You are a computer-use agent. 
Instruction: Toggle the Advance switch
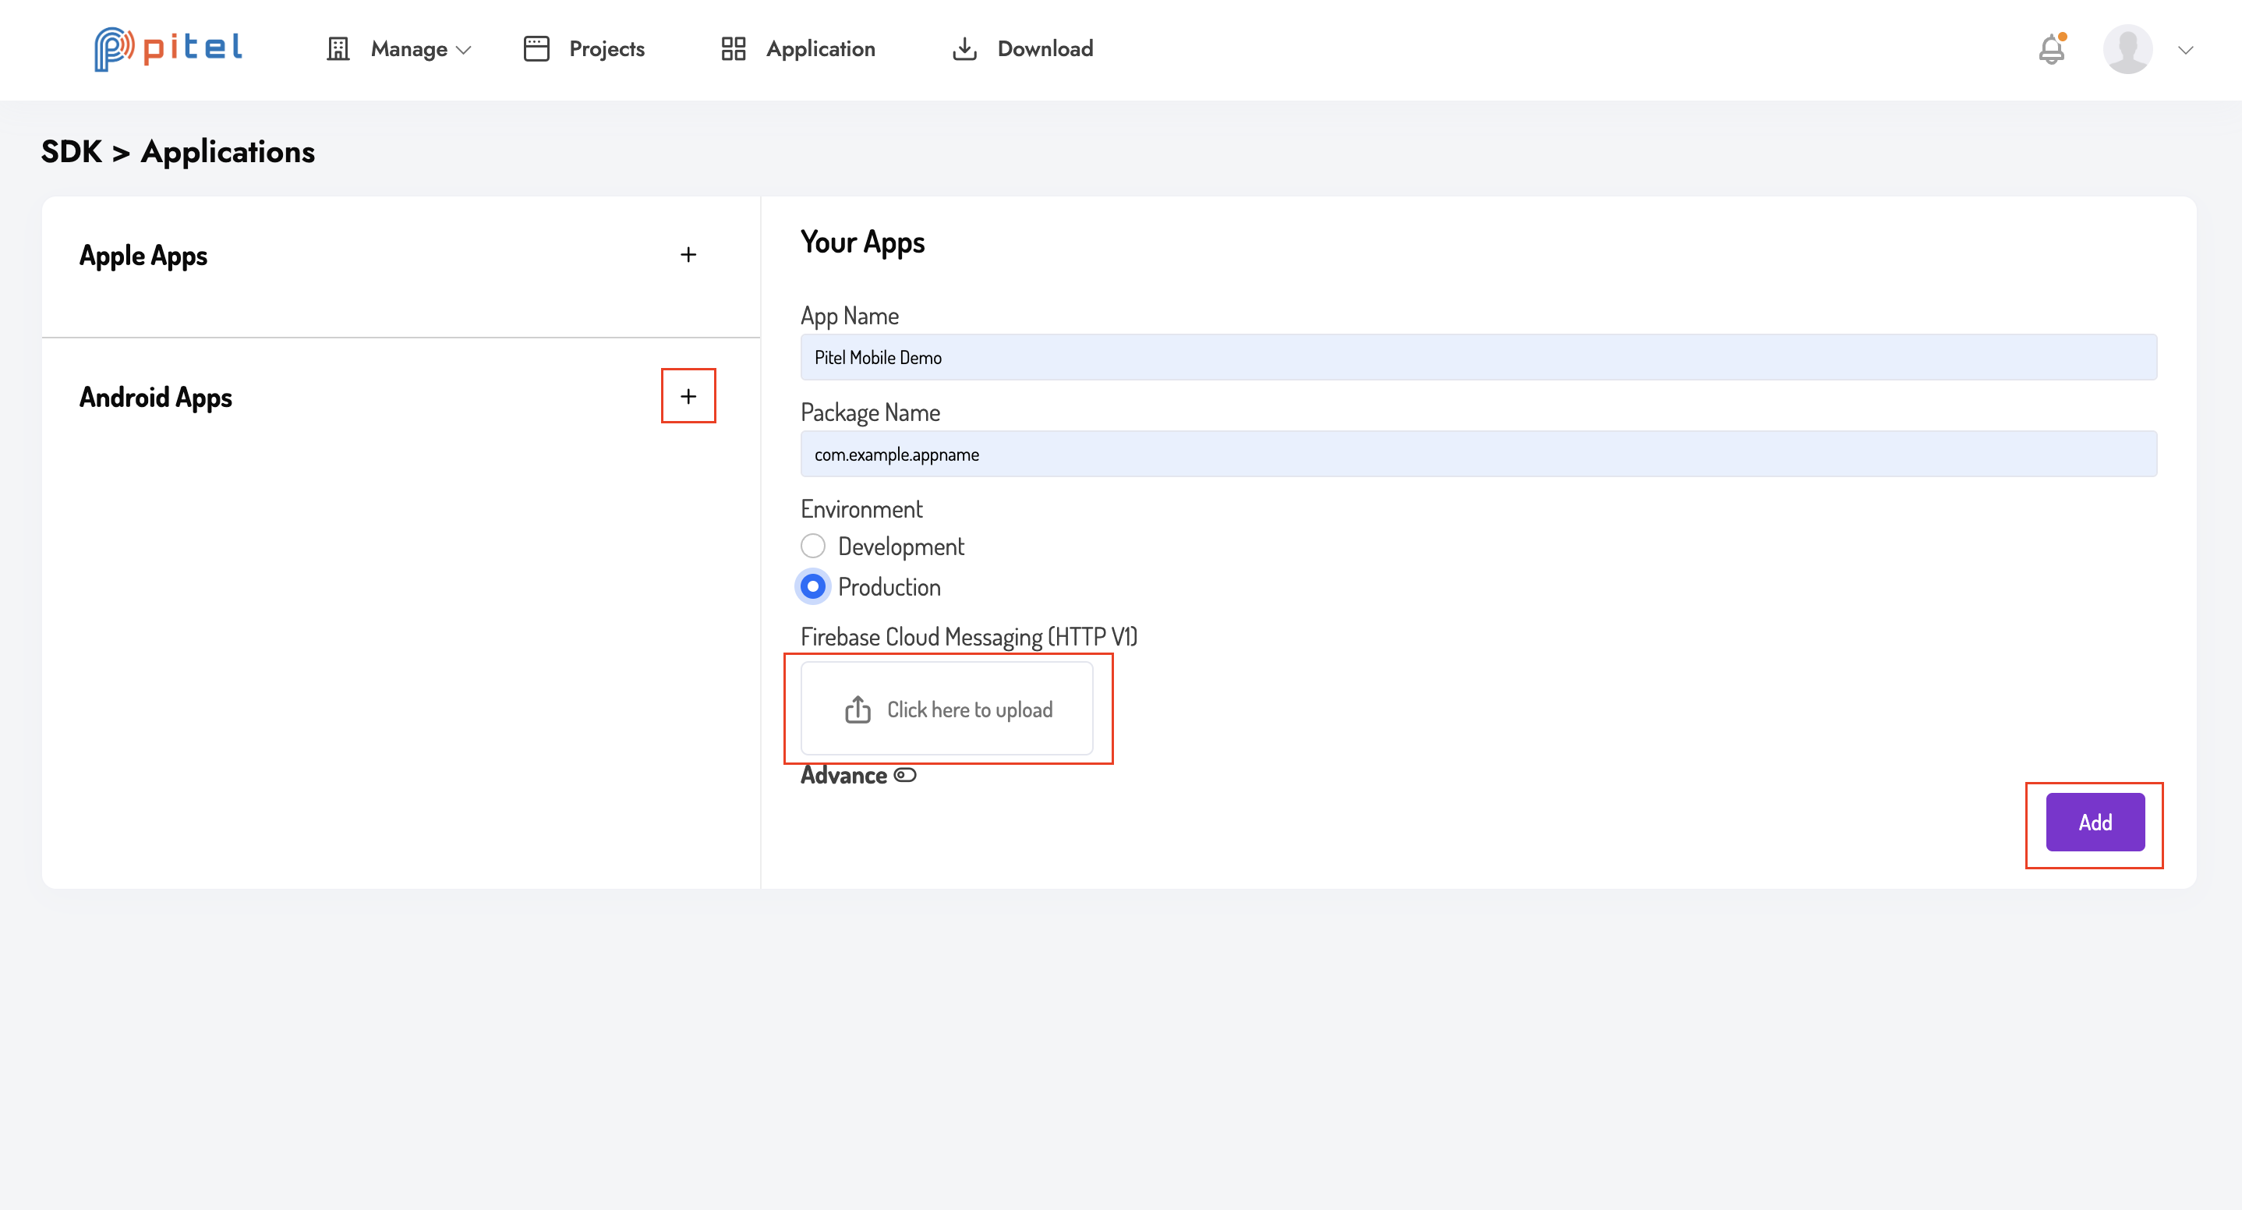[x=905, y=775]
